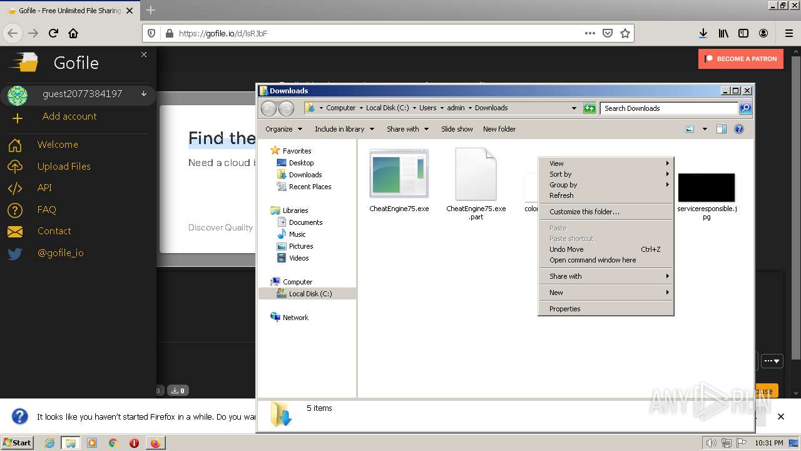
Task: Open Sort by submenu
Action: pos(606,174)
